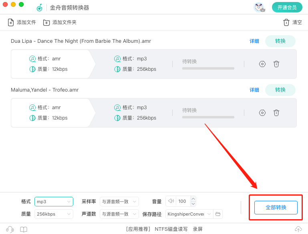
Task: Click the 开通会员 membership button
Action: click(x=287, y=8)
